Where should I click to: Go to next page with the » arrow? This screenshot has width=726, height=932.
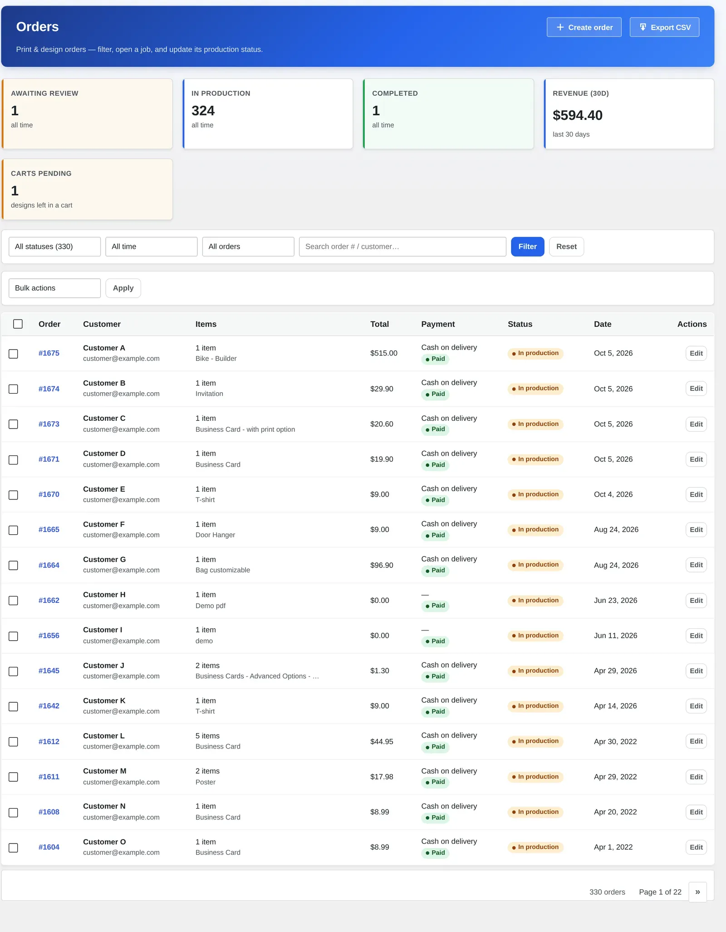point(697,892)
